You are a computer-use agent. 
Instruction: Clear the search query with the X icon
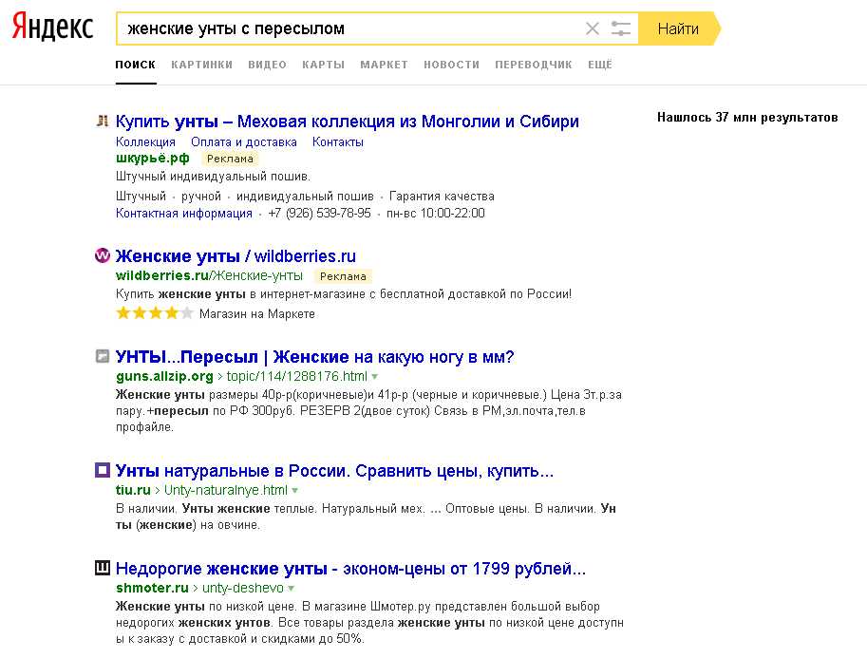coord(593,28)
